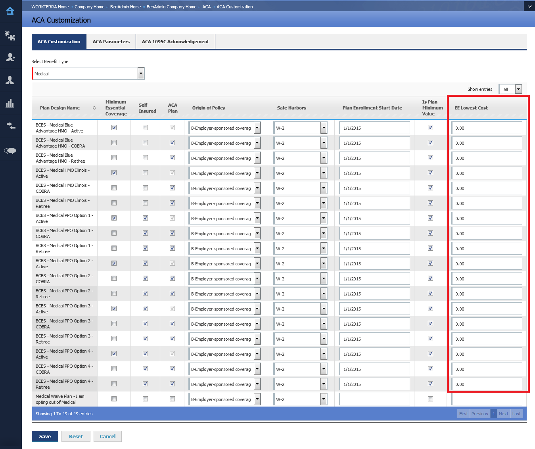This screenshot has width=535, height=449.
Task: Open Safe Harbors dropdown for Advantage HMO - Active
Action: (324, 128)
